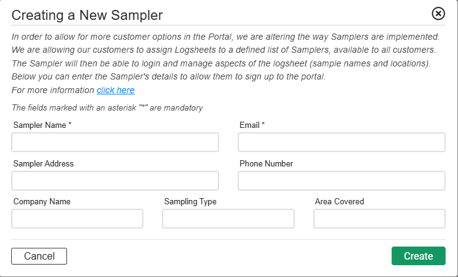Click the mandatory fields asterisk note
458x277 pixels.
[x=107, y=107]
